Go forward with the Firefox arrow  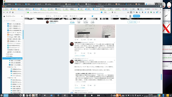[7, 12]
